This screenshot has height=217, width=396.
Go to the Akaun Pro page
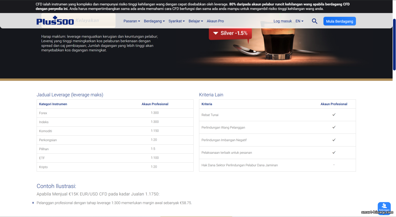215,21
